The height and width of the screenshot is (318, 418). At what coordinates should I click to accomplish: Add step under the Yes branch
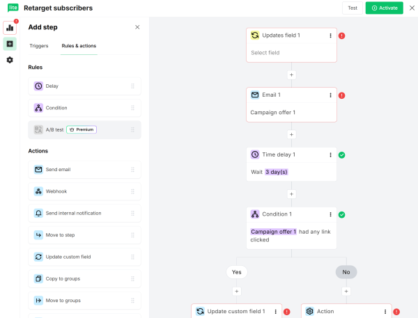[x=237, y=292]
